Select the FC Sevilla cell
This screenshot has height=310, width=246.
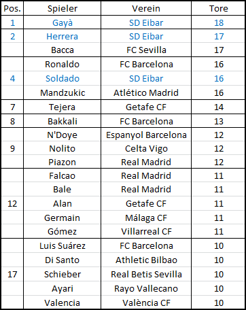[x=146, y=50]
